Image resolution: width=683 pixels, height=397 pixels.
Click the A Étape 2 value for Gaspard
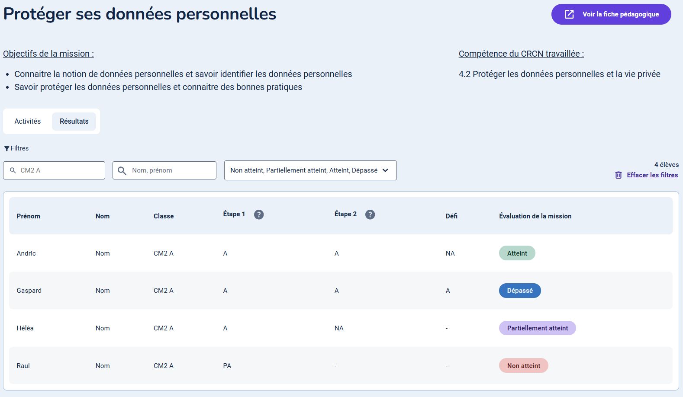point(337,291)
